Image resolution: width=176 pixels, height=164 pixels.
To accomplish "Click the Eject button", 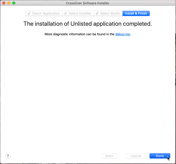I will click(x=109, y=156).
